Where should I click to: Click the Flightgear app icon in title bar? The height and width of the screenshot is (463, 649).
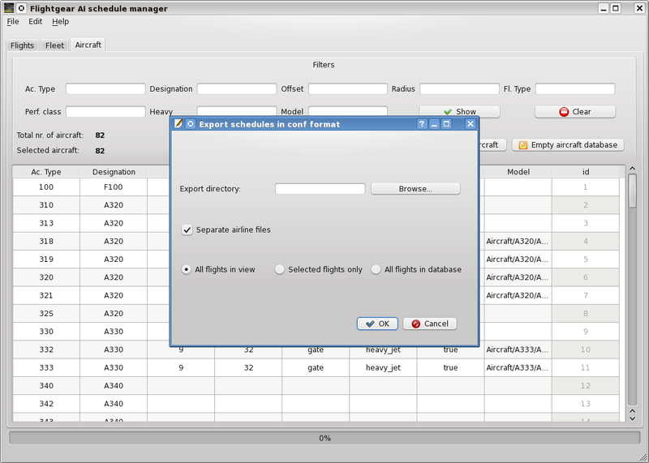pyautogui.click(x=9, y=8)
